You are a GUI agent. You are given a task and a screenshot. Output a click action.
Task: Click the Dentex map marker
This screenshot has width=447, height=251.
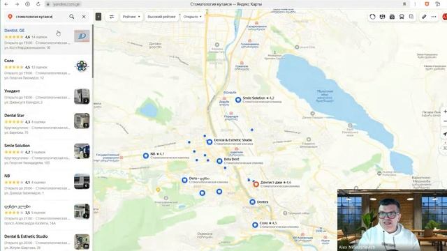coord(252,202)
